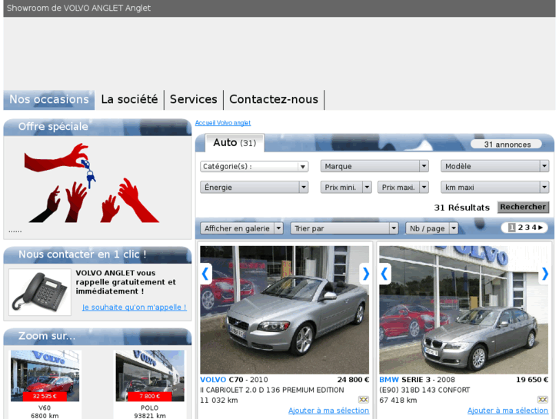Click the Offre spéciale hands-and-keys image

tap(92, 183)
